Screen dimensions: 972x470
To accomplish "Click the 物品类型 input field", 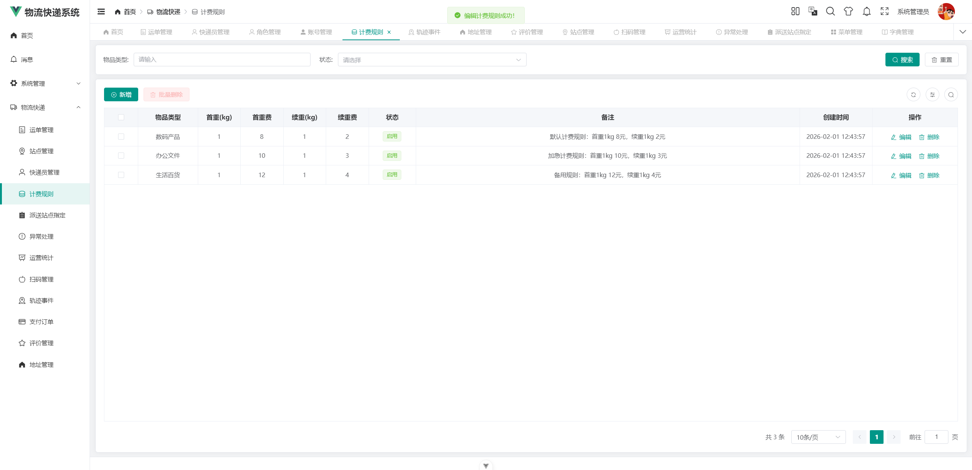I will [222, 60].
